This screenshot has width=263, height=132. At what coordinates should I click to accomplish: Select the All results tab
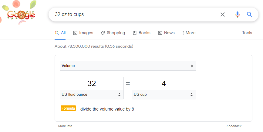point(60,33)
